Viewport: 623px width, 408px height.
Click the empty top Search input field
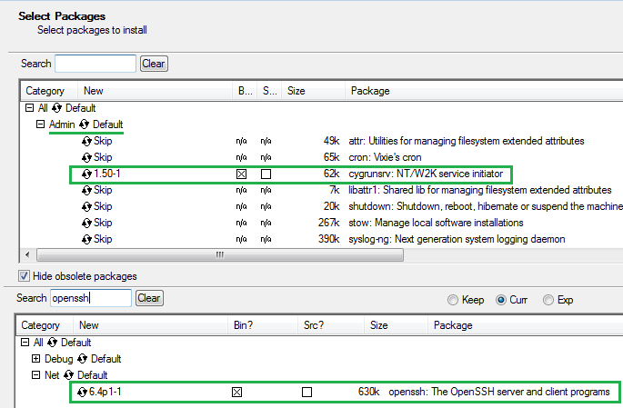coord(95,64)
